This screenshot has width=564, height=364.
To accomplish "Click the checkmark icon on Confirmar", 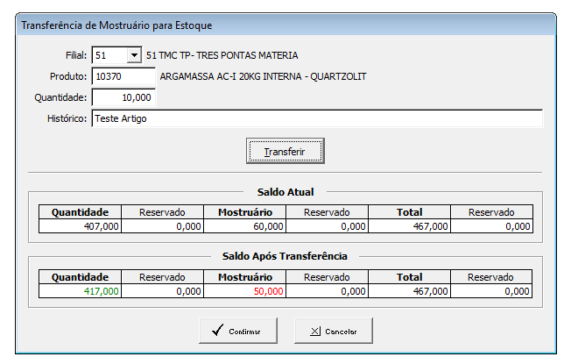I will pyautogui.click(x=217, y=330).
